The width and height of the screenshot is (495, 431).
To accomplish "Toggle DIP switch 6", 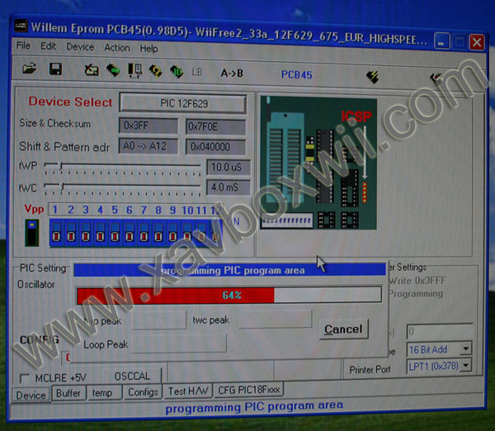I will pyautogui.click(x=130, y=233).
